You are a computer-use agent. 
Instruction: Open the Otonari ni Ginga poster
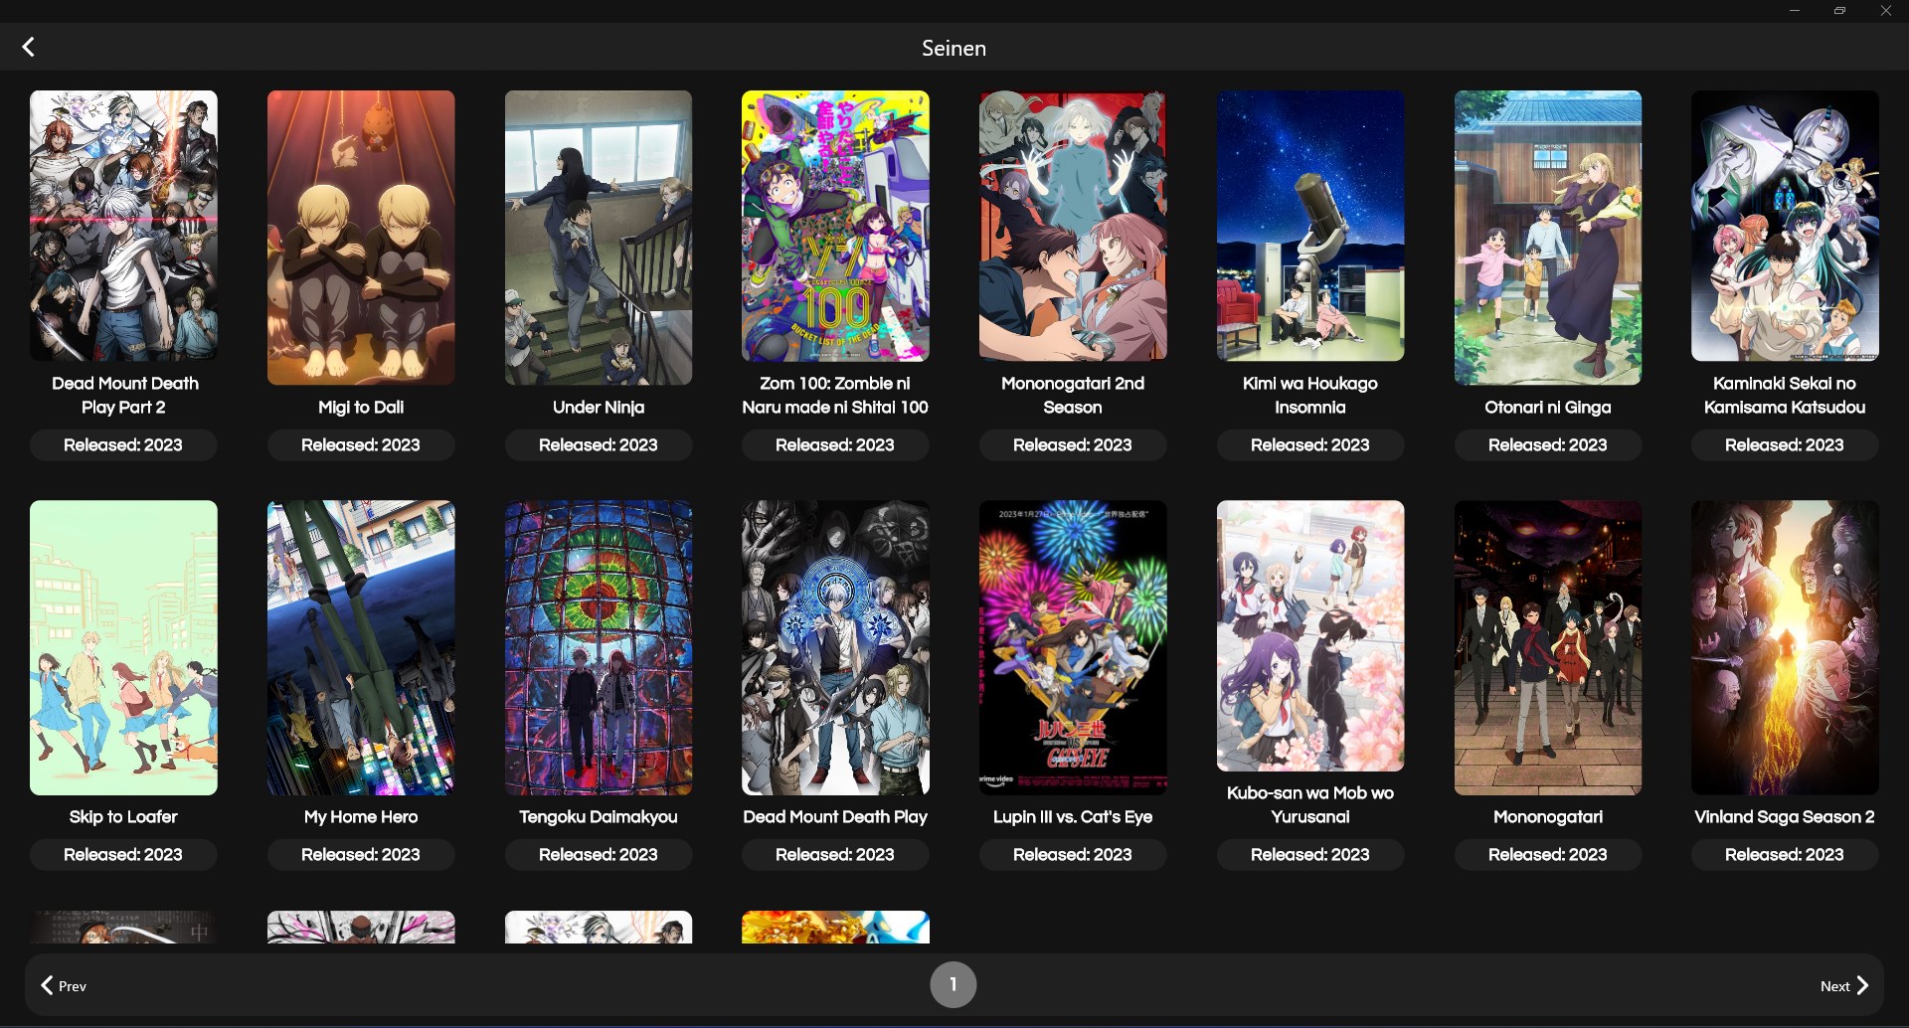1548,238
